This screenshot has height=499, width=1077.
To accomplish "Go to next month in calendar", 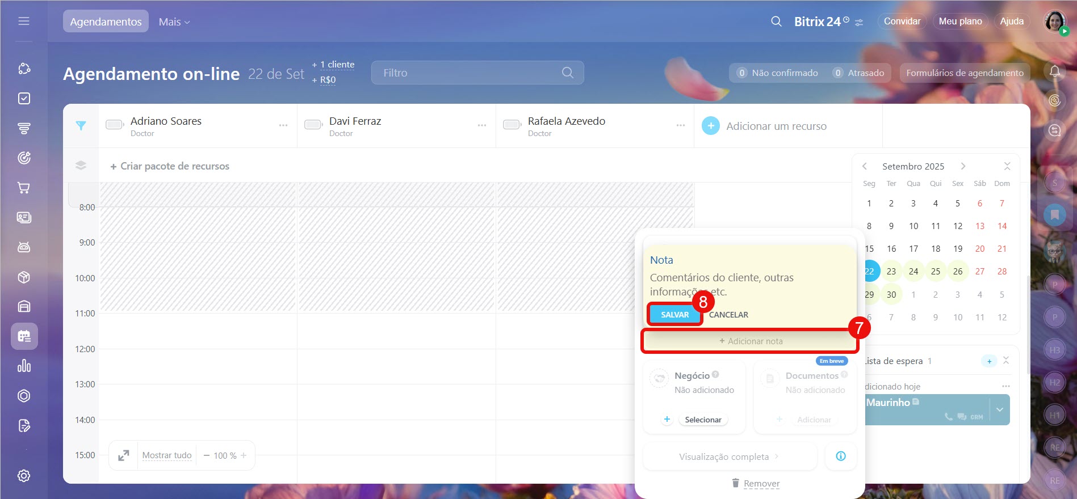I will 963,166.
